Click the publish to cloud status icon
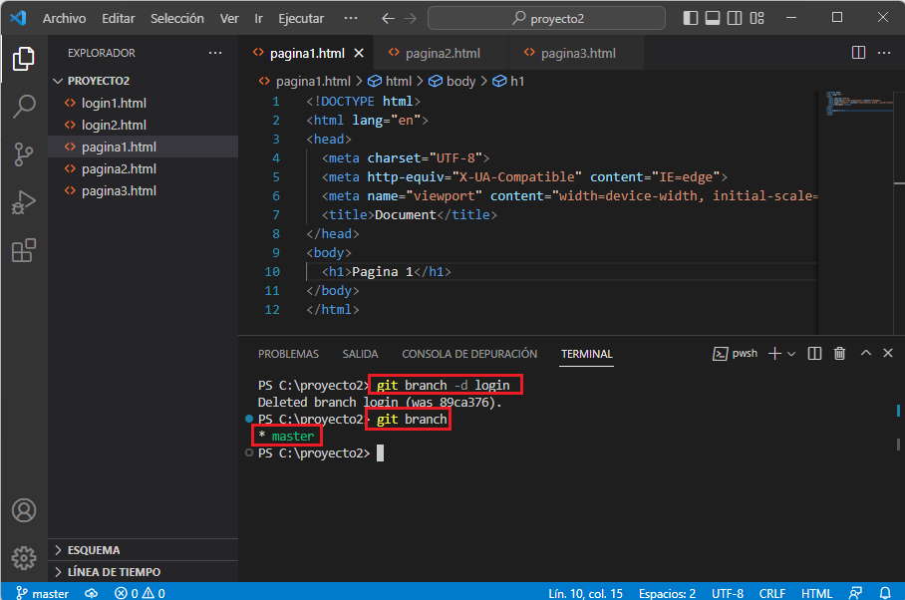 pyautogui.click(x=91, y=593)
